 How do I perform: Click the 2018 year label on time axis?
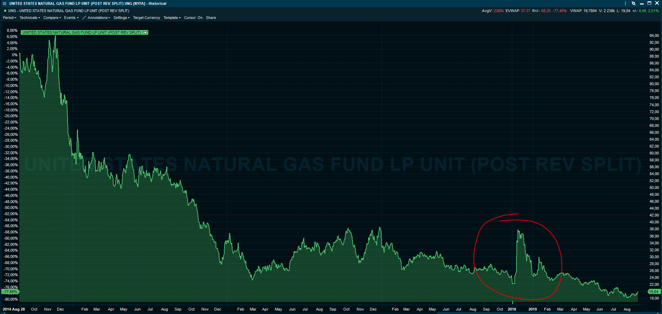(512, 309)
